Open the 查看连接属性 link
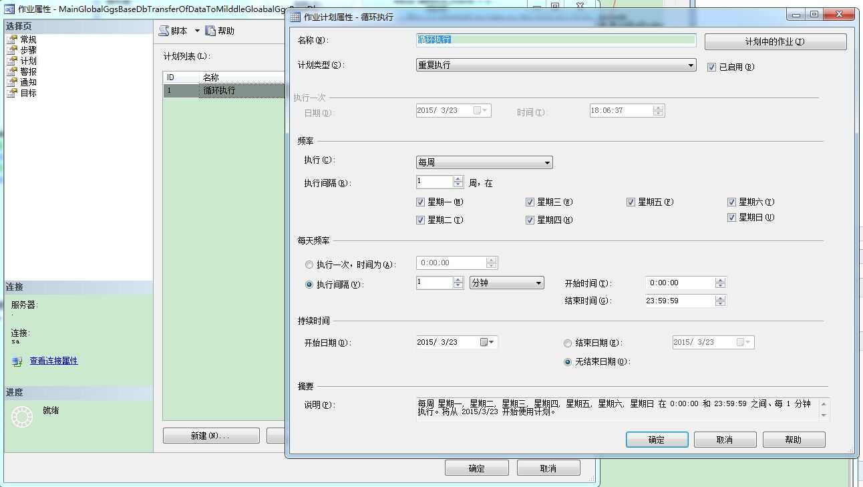 click(53, 361)
